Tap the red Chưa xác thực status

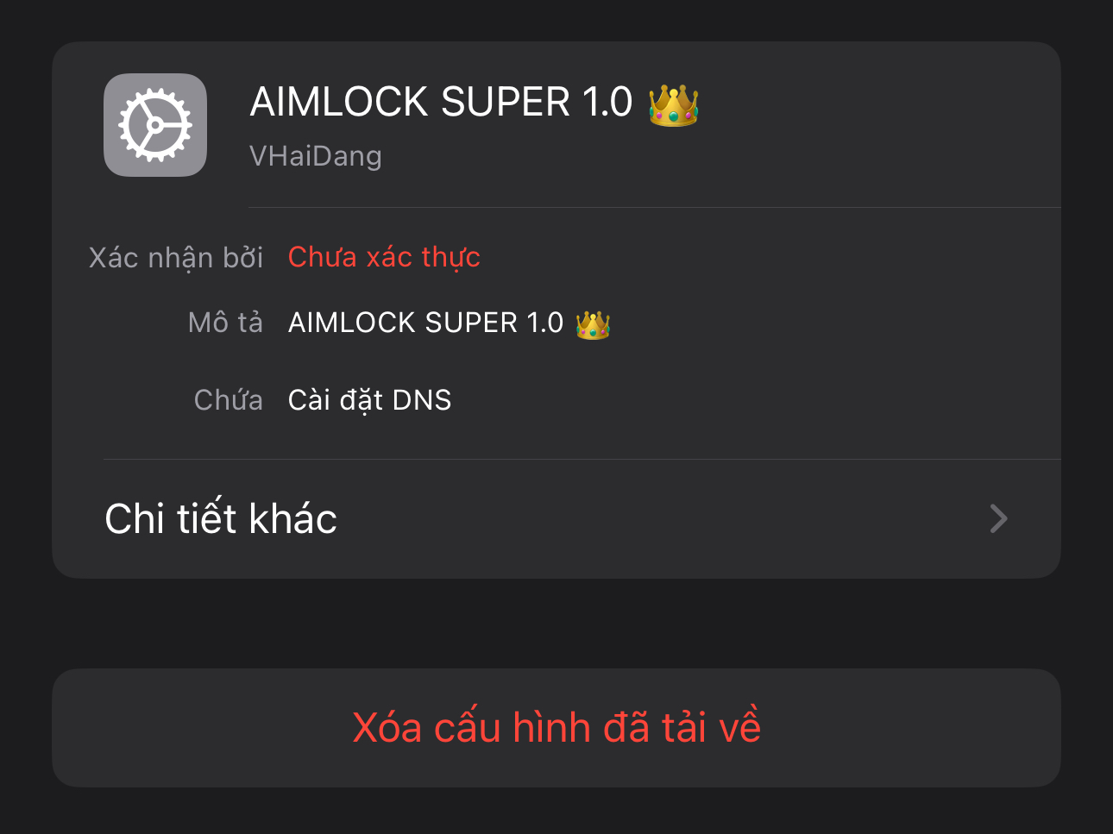click(384, 257)
